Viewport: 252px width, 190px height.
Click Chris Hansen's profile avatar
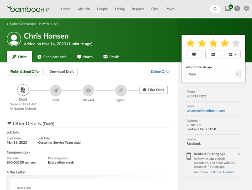pos(14,39)
